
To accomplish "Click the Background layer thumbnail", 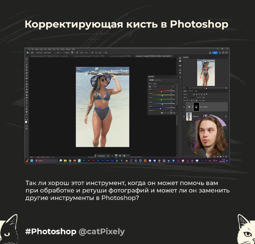I will [x=189, y=116].
